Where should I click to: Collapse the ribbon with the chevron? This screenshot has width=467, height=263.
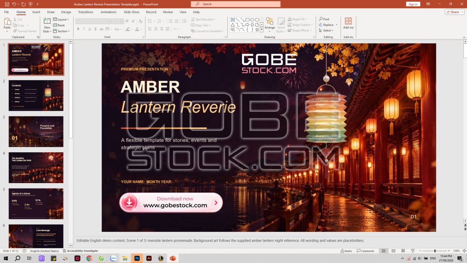pos(463,37)
